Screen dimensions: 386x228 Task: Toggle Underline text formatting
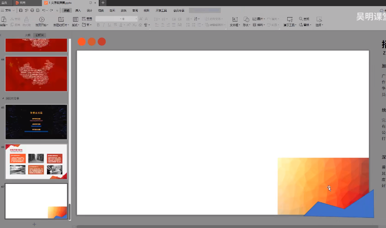tap(109, 25)
